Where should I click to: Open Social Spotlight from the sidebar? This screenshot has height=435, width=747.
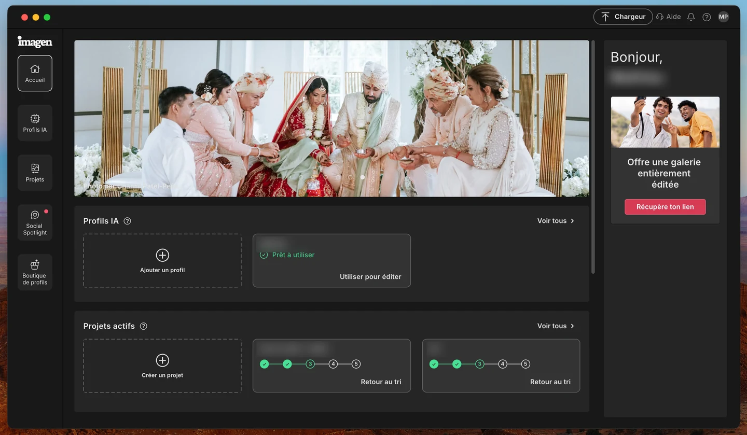tap(35, 222)
